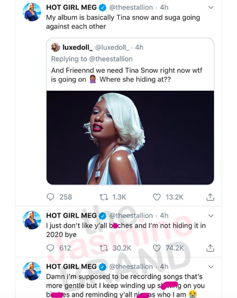Expand options chevron on the first tweet

point(211,8)
